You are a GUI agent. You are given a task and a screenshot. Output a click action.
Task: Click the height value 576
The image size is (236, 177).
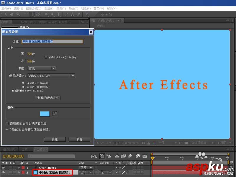pos(29,61)
